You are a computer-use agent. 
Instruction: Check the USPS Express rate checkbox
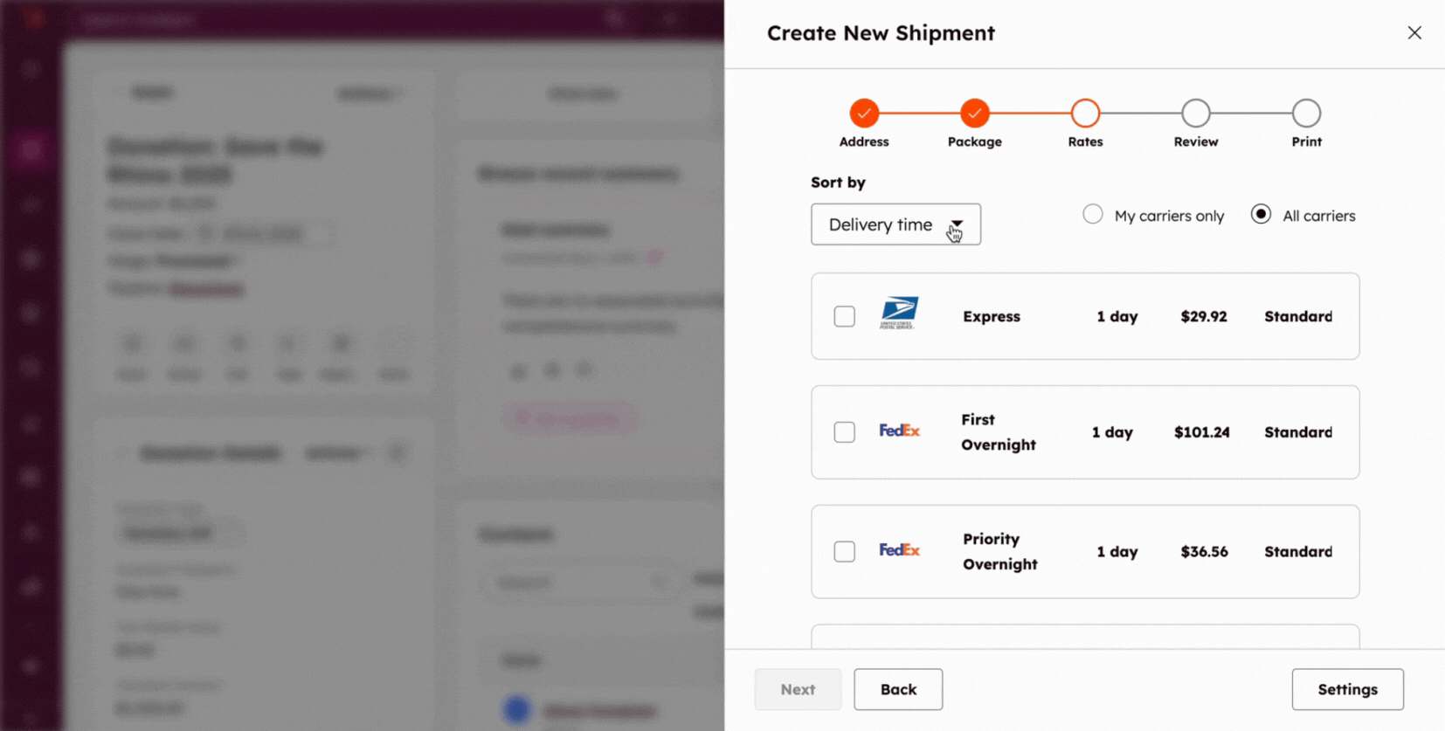coord(844,316)
